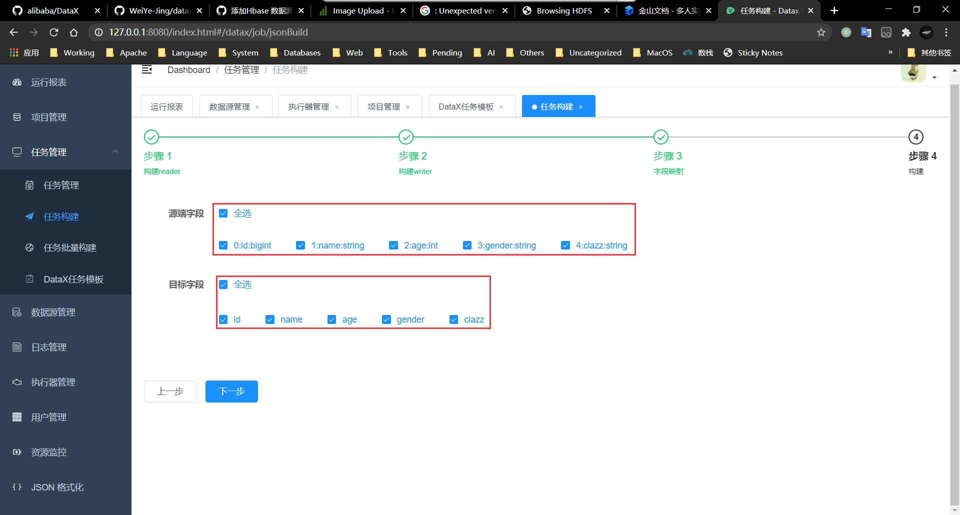Reload the page with refresh icon
This screenshot has width=960, height=515.
pyautogui.click(x=53, y=32)
